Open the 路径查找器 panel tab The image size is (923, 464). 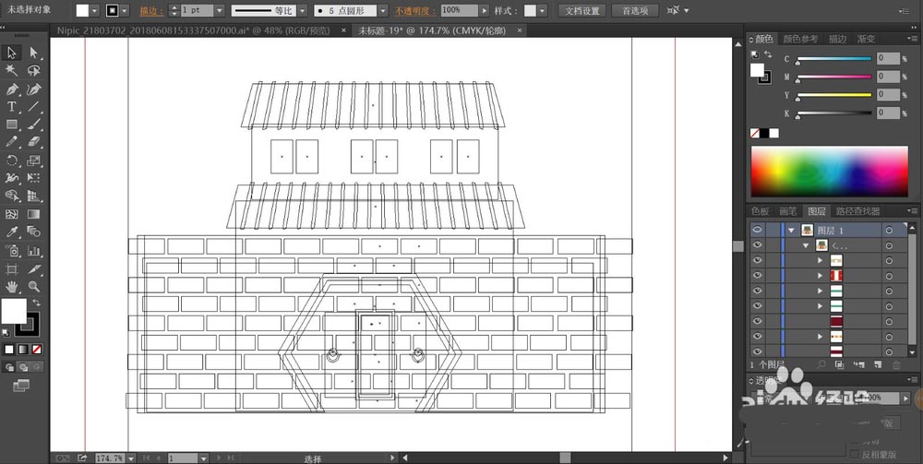coord(857,211)
